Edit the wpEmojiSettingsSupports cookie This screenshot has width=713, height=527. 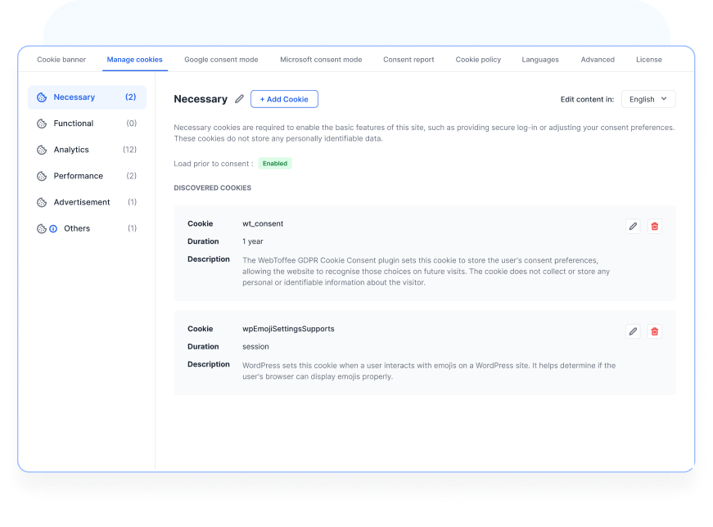pos(633,331)
